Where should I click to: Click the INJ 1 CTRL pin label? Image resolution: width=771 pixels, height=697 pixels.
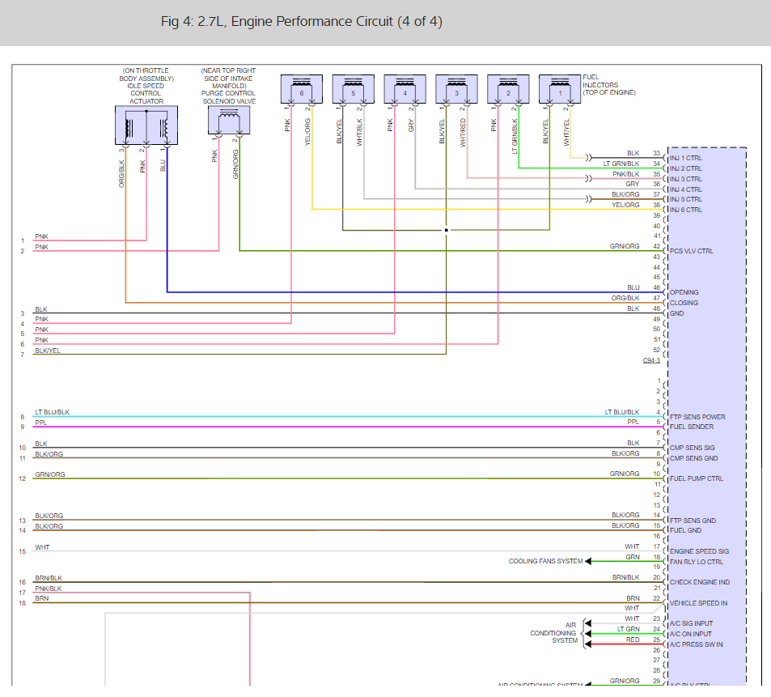(x=686, y=158)
